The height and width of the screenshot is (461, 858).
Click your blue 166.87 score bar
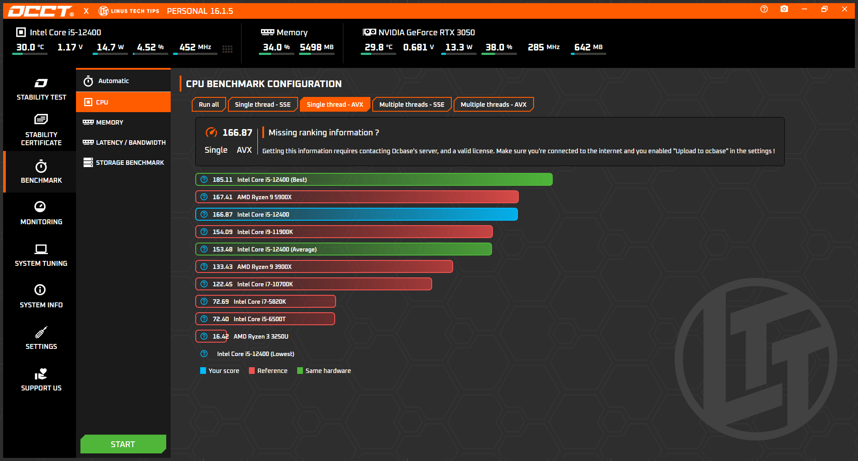[x=357, y=214]
